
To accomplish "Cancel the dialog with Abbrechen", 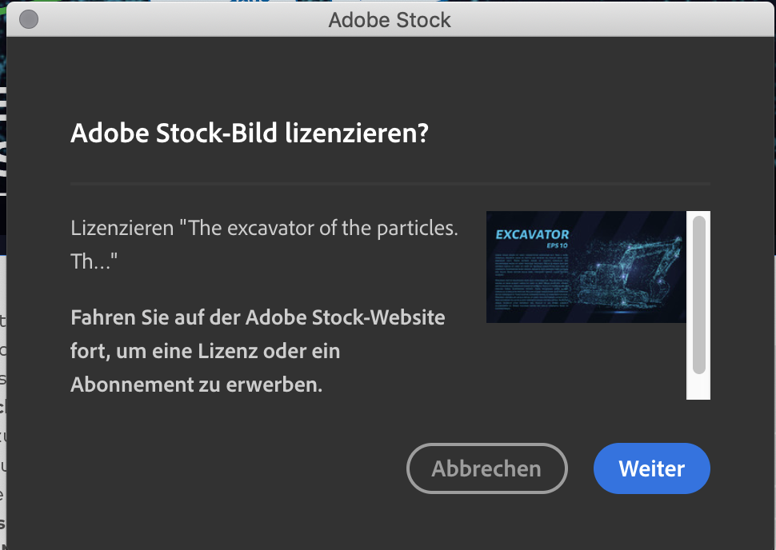I will 487,468.
